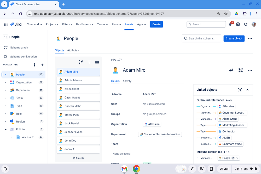This screenshot has width=261, height=174.
Task: Click the Jira Search field
Action: (x=206, y=24)
